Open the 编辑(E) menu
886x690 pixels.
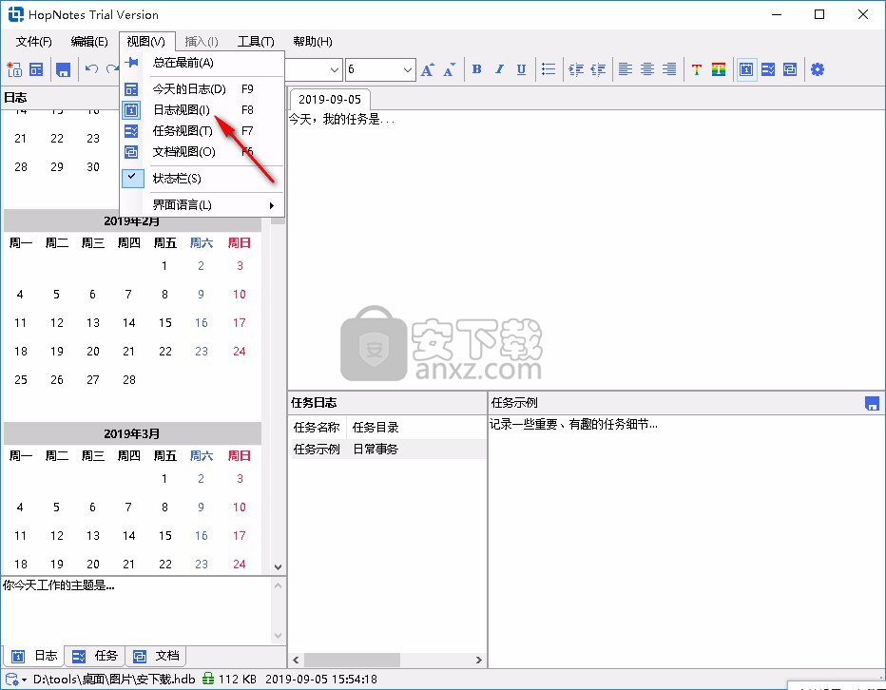89,42
